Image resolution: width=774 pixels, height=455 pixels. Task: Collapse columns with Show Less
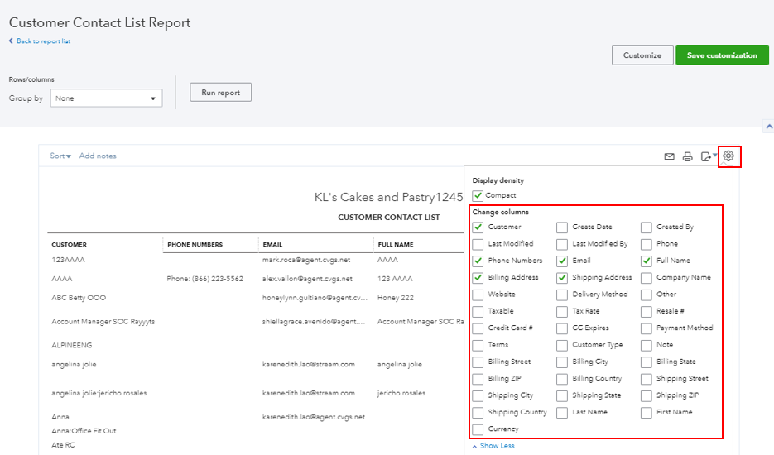pos(494,446)
